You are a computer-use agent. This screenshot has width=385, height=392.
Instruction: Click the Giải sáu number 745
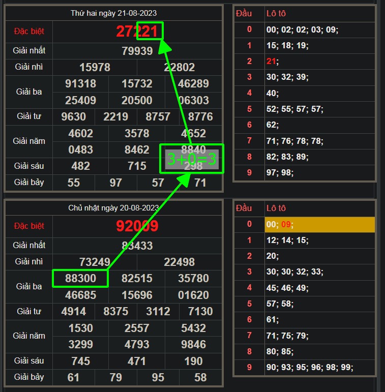coord(81,361)
